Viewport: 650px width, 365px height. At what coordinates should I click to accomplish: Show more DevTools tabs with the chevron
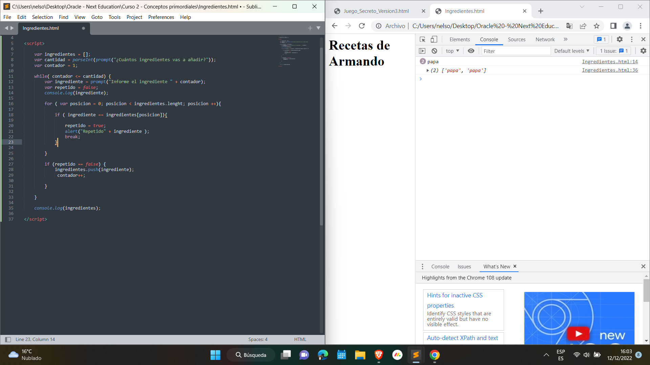tap(565, 40)
